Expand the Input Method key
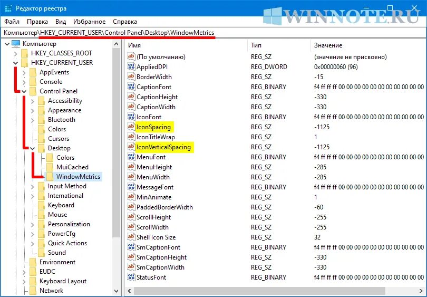The width and height of the screenshot is (427, 297). point(32,187)
